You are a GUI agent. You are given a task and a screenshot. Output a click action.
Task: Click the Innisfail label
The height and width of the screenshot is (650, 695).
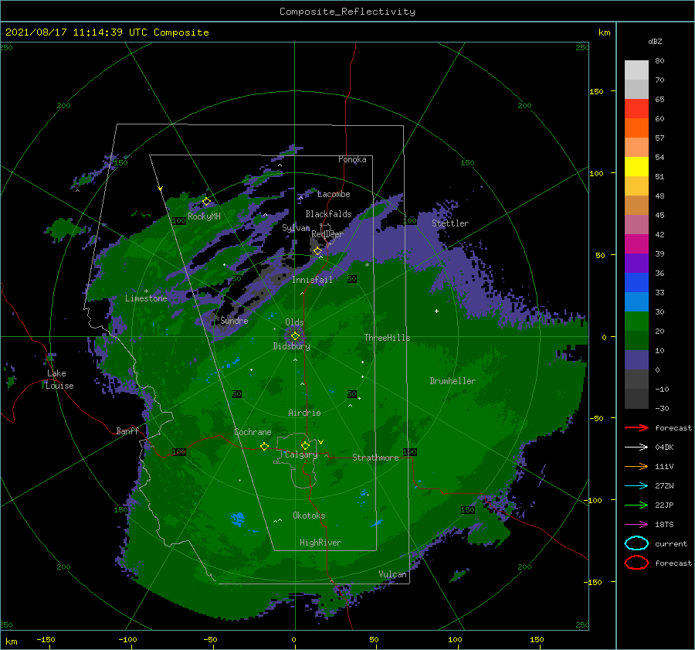pyautogui.click(x=312, y=280)
